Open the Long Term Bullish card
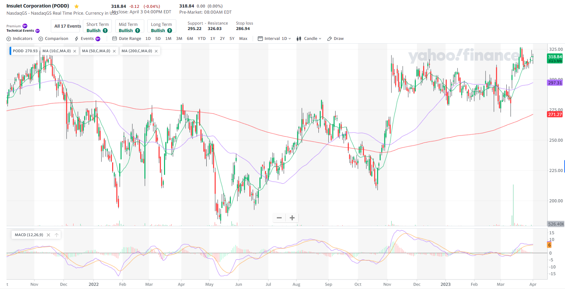Image resolution: width=565 pixels, height=289 pixels. click(162, 26)
